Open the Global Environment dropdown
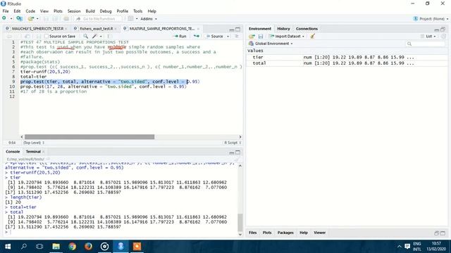 (x=271, y=44)
